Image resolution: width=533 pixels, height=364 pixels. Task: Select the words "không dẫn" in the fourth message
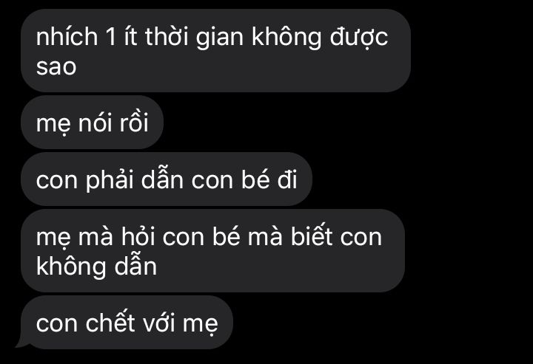96,267
